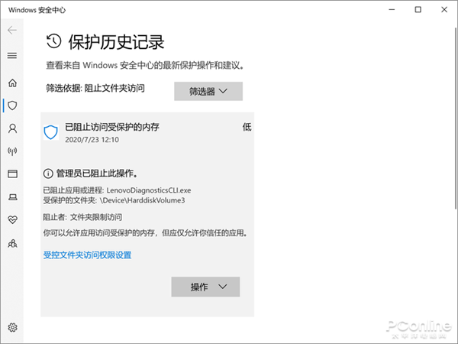
Task: Open 受控文件夹访问权限设置 link
Action: 87,255
